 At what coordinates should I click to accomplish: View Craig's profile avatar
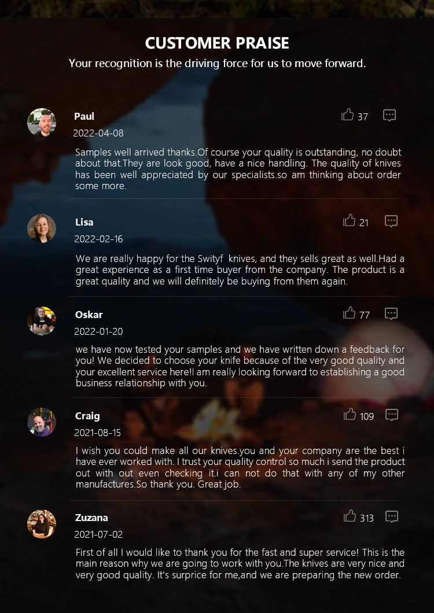coord(42,422)
